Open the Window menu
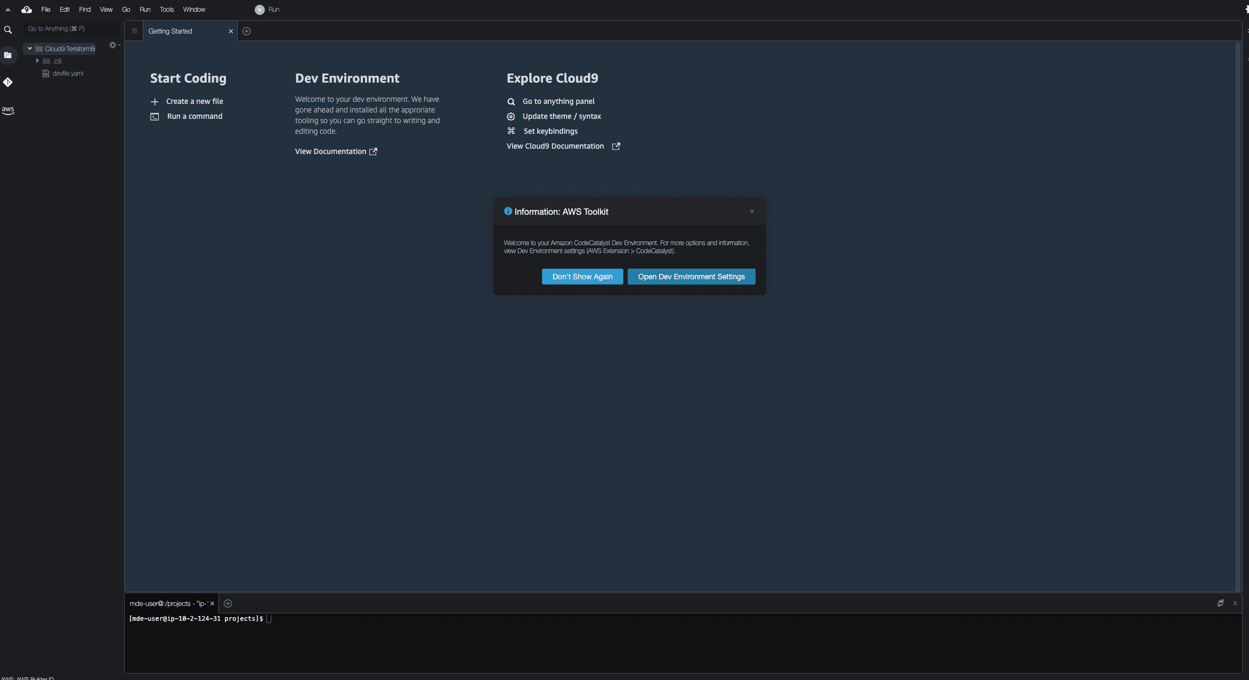 click(194, 10)
